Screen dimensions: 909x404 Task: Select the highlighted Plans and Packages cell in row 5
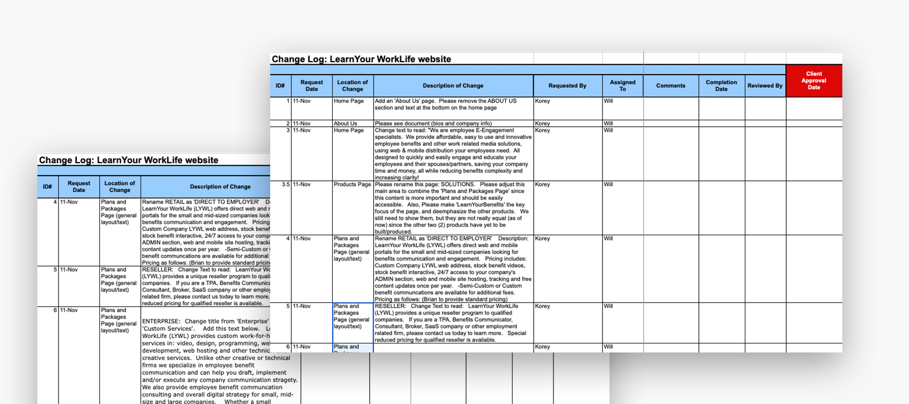(x=352, y=323)
